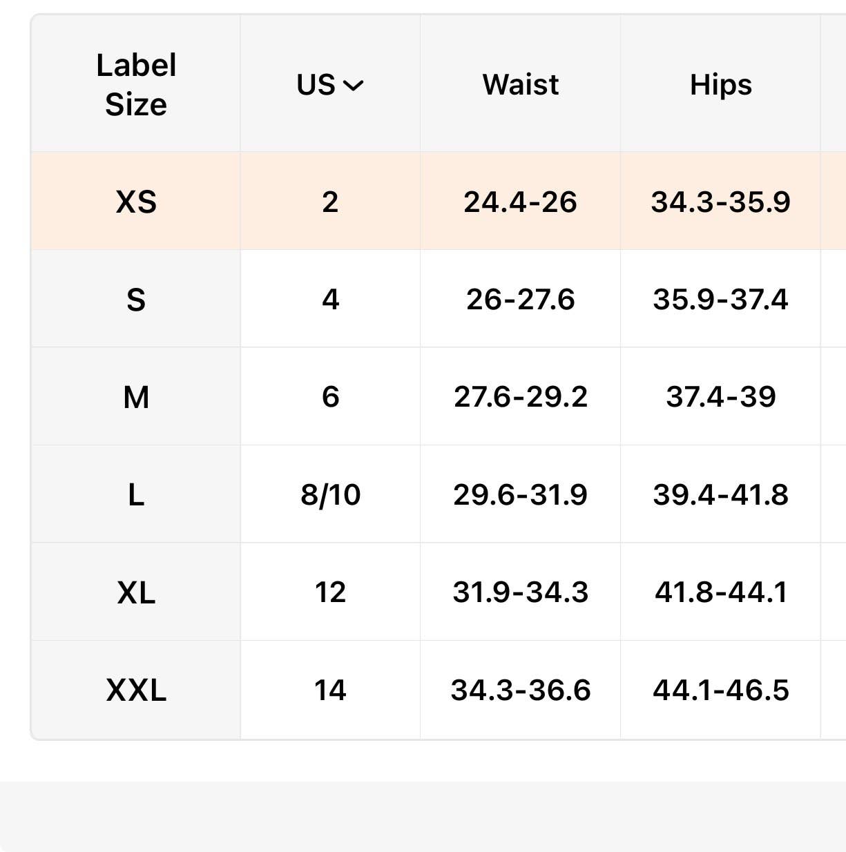Click hips measurement 35.9-37.4
Viewport: 846px width, 852px height.
click(x=720, y=300)
